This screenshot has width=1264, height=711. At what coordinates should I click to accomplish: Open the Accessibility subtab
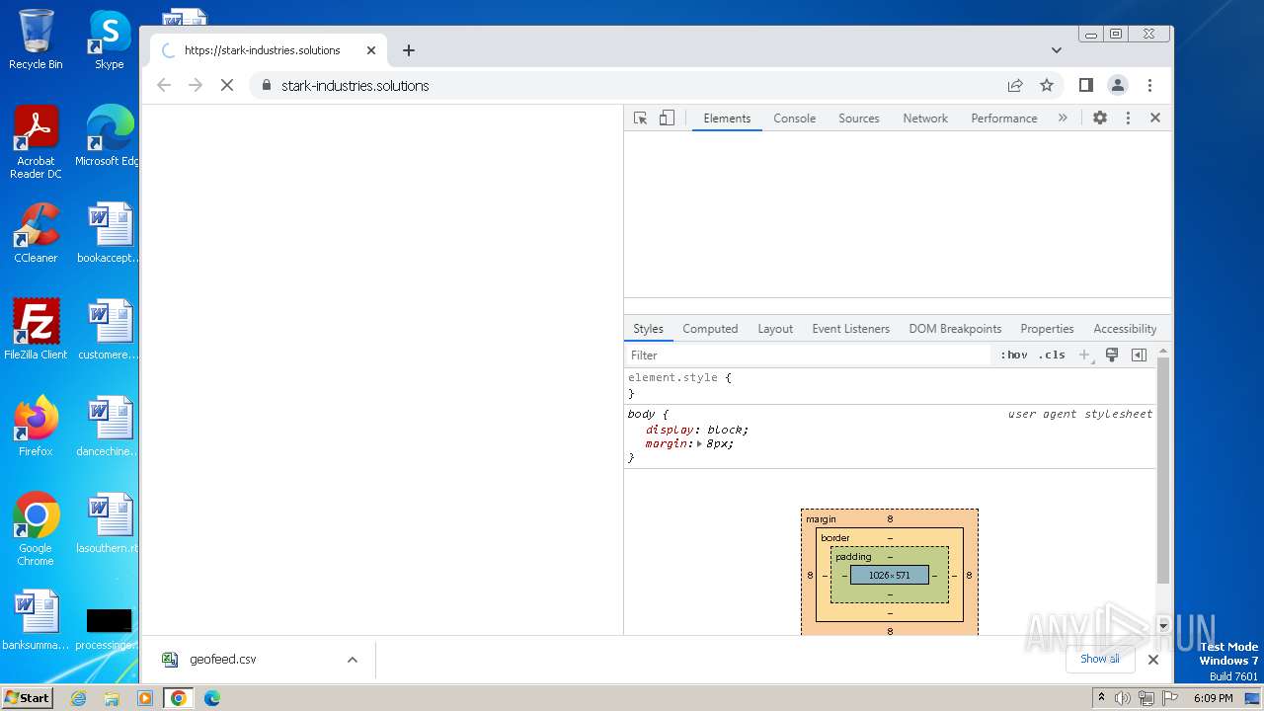[1125, 329]
